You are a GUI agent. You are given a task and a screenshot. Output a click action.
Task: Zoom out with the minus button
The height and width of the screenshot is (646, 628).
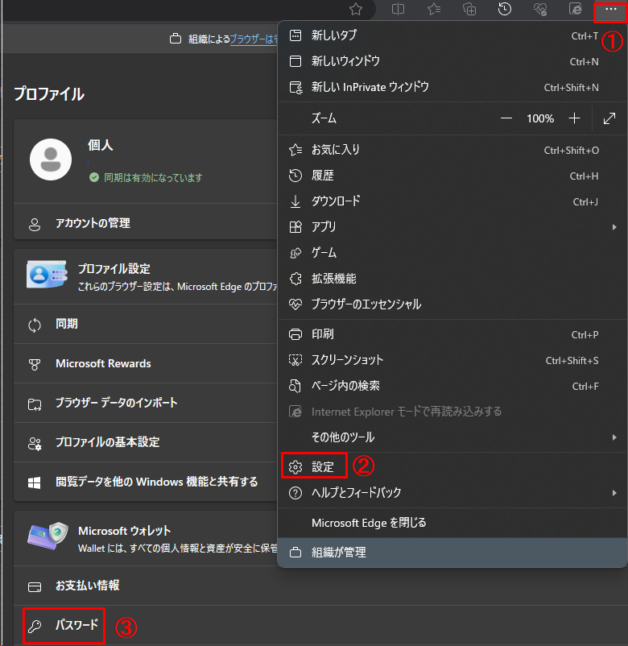pyautogui.click(x=506, y=118)
